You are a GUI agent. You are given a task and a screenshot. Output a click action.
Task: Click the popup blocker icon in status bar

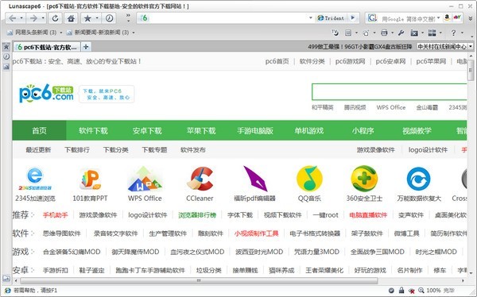pos(412,291)
